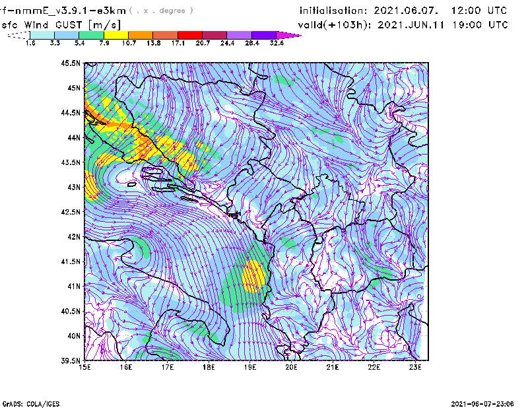Pick the orange 10.7–13.8 legend swatch
The width and height of the screenshot is (528, 408).
coord(140,35)
